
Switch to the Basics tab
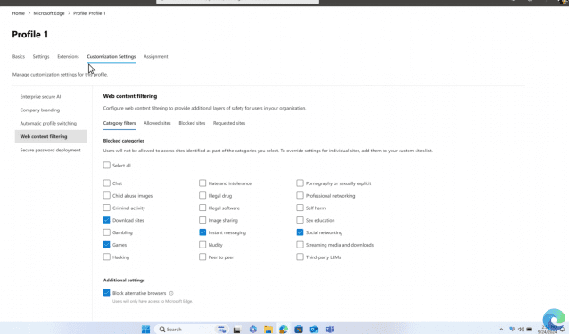[x=19, y=56]
